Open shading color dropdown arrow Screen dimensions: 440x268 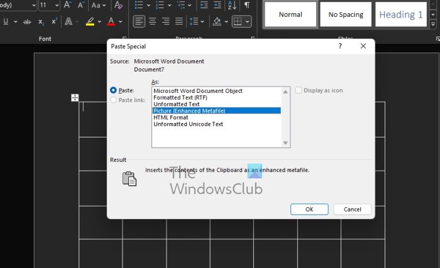pyautogui.click(x=226, y=21)
